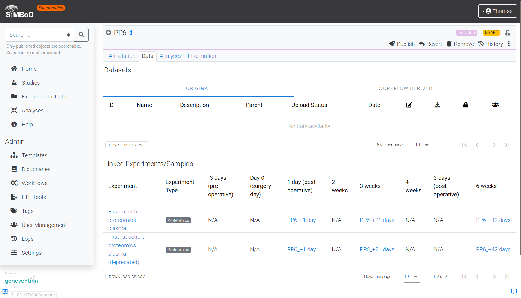The height and width of the screenshot is (298, 521).
Task: Open the deprecated proteomics plasma experiment
Action: pos(126,249)
